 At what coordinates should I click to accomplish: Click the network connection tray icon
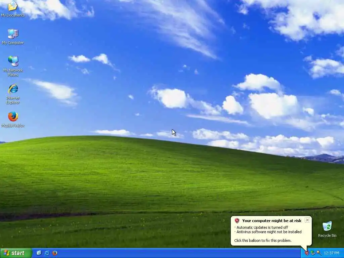coord(313,253)
